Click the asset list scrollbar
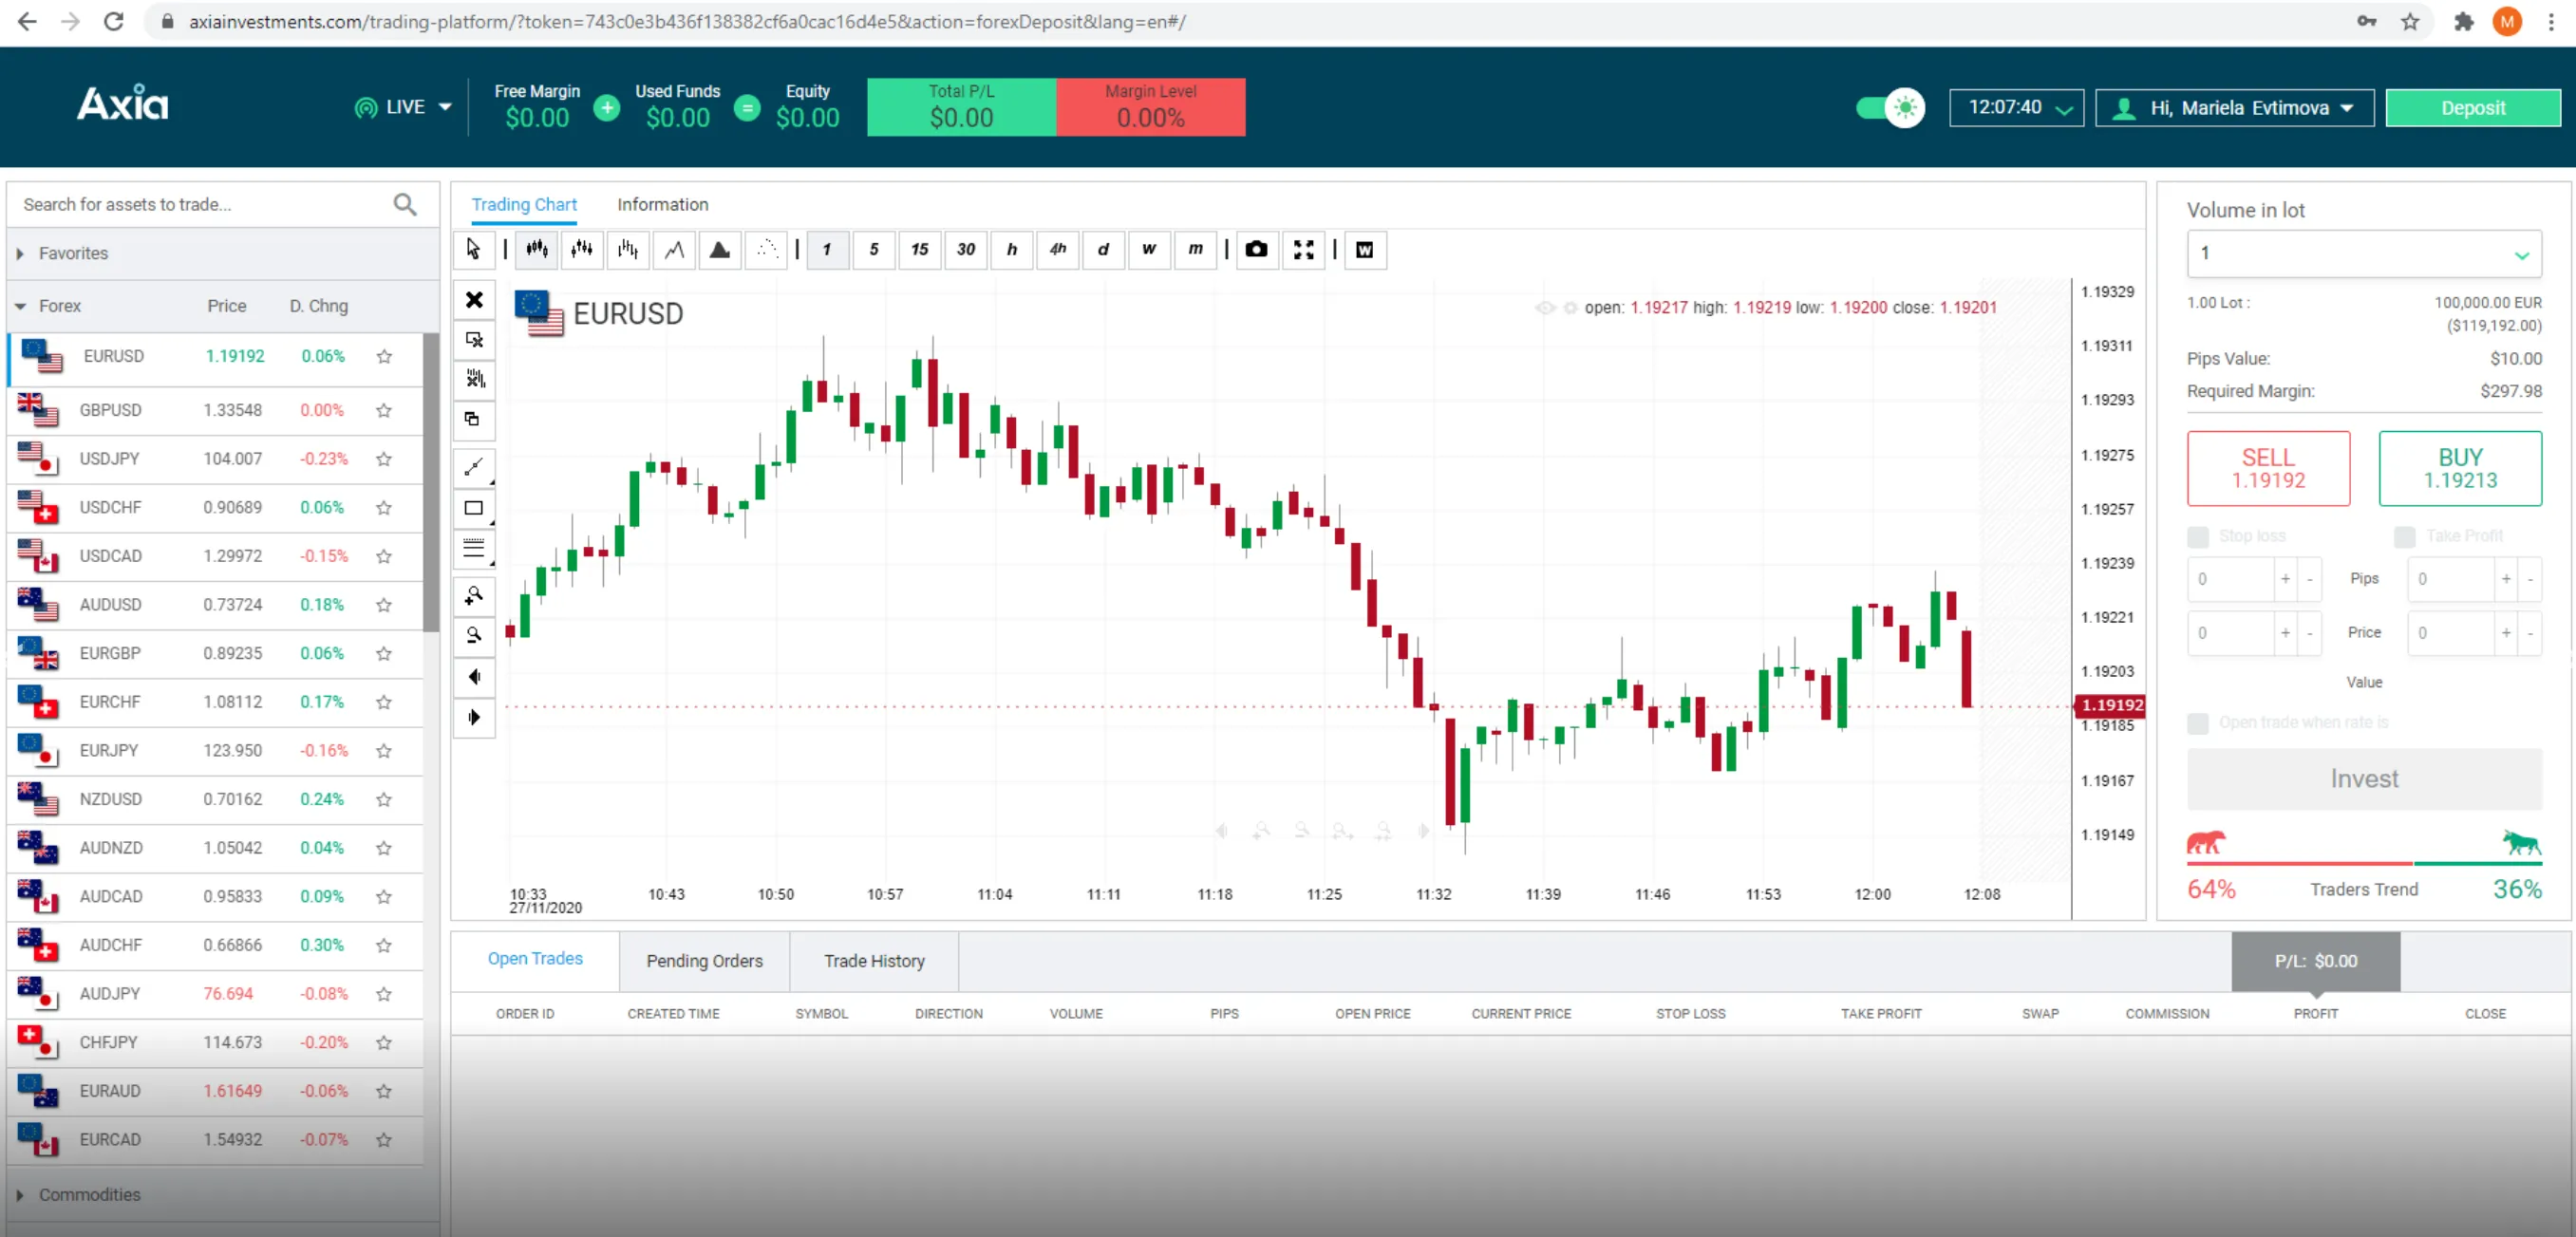The height and width of the screenshot is (1237, 2576). point(431,483)
